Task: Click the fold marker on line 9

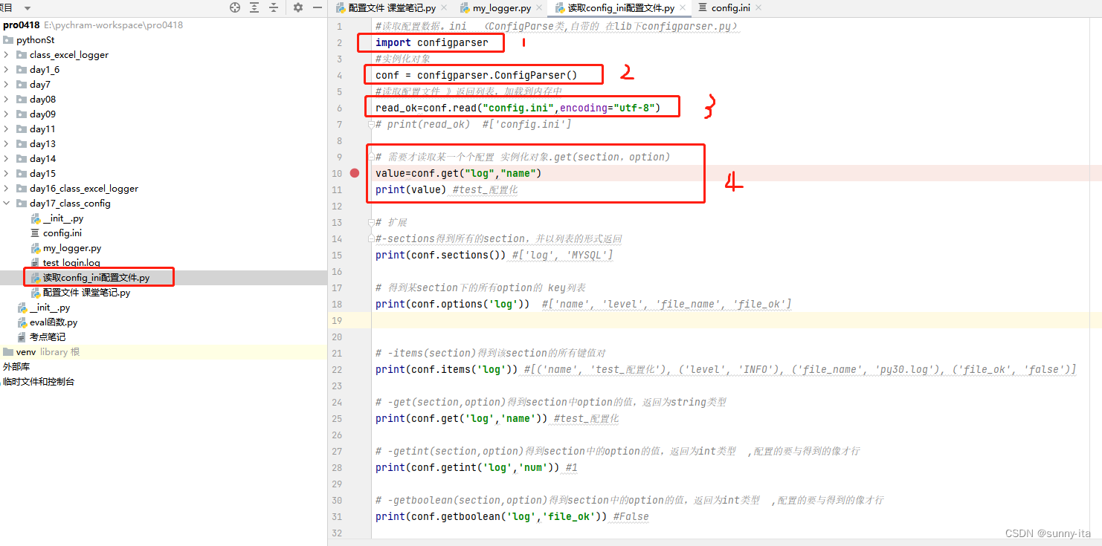Action: coord(370,157)
